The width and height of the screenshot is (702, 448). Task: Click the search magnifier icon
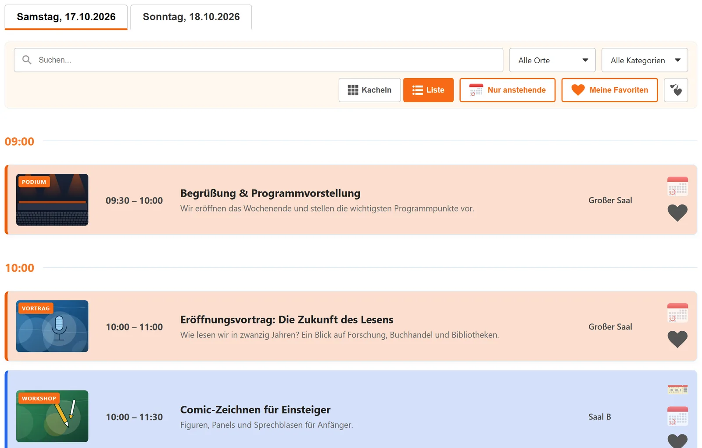(27, 60)
